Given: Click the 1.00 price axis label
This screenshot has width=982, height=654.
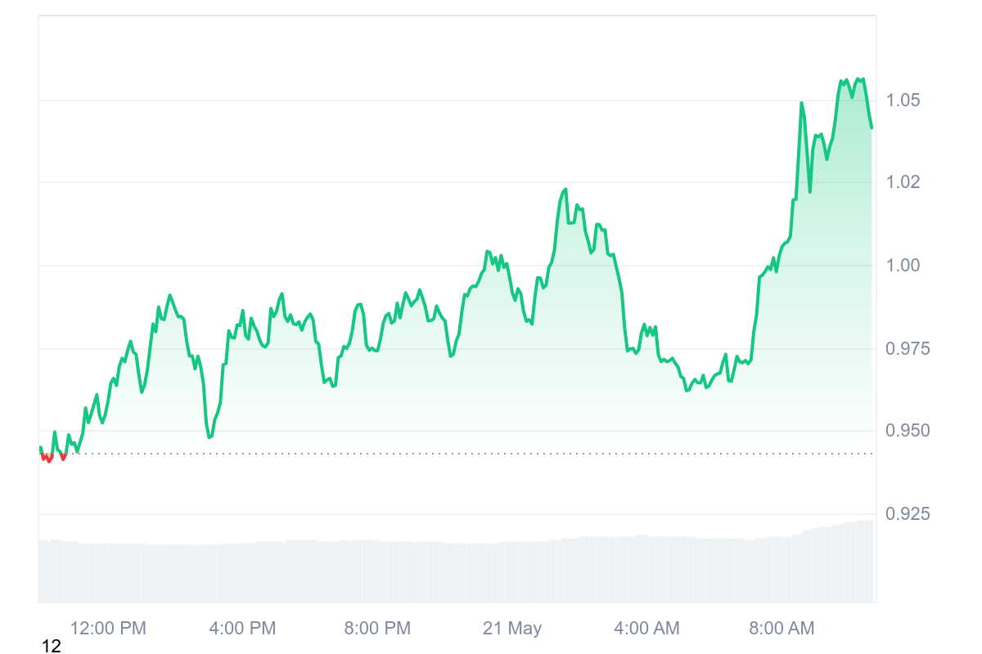Looking at the screenshot, I should click(x=903, y=265).
